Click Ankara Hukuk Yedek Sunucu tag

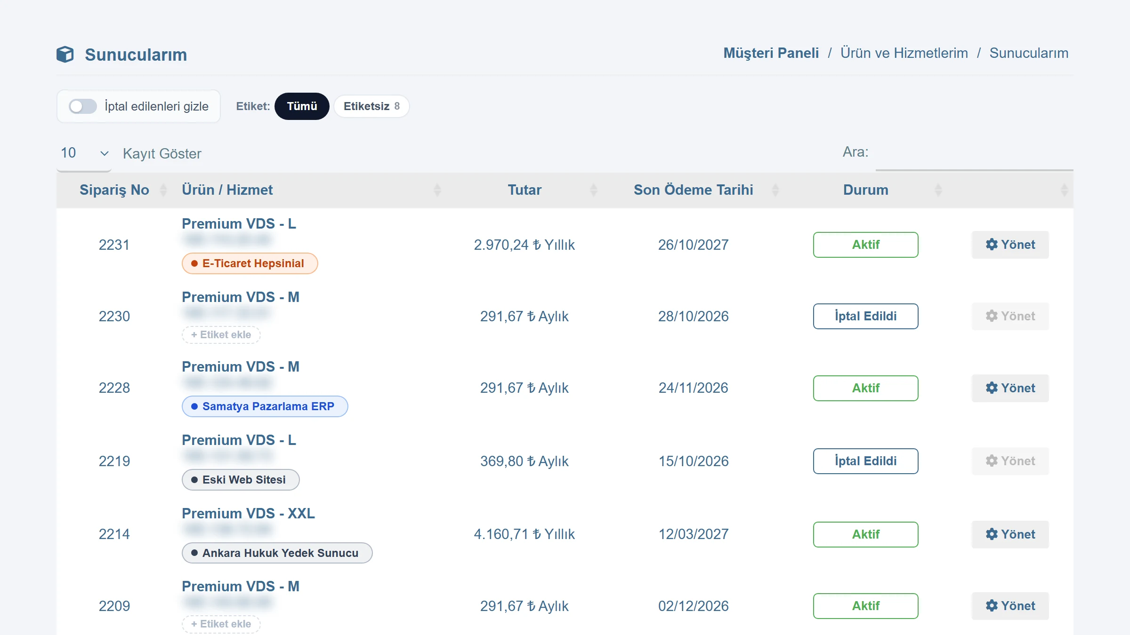tap(277, 553)
